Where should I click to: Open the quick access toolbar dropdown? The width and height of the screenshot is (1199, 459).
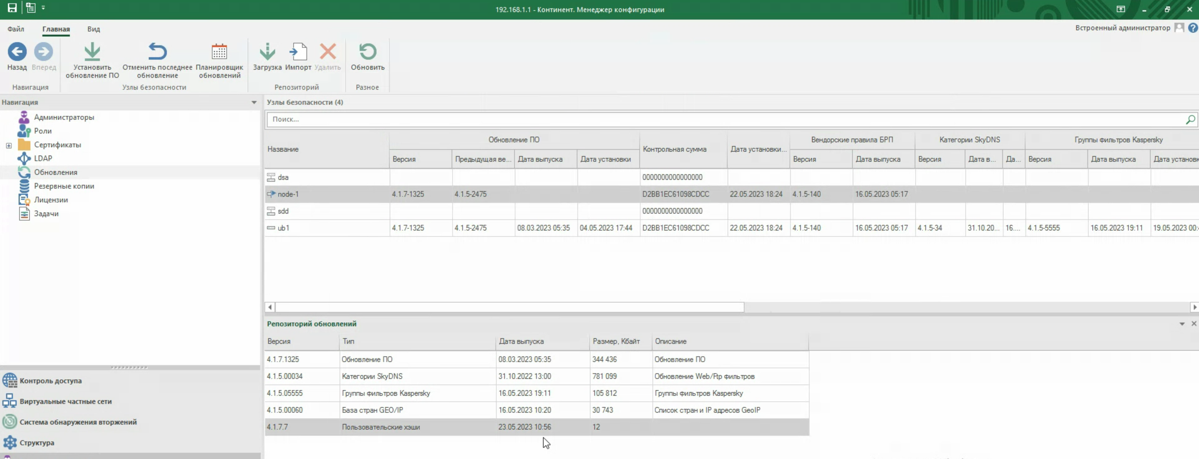43,8
